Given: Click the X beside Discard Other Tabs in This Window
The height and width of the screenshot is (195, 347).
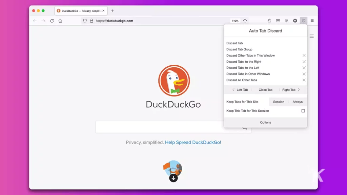Looking at the screenshot, I should pyautogui.click(x=304, y=56).
